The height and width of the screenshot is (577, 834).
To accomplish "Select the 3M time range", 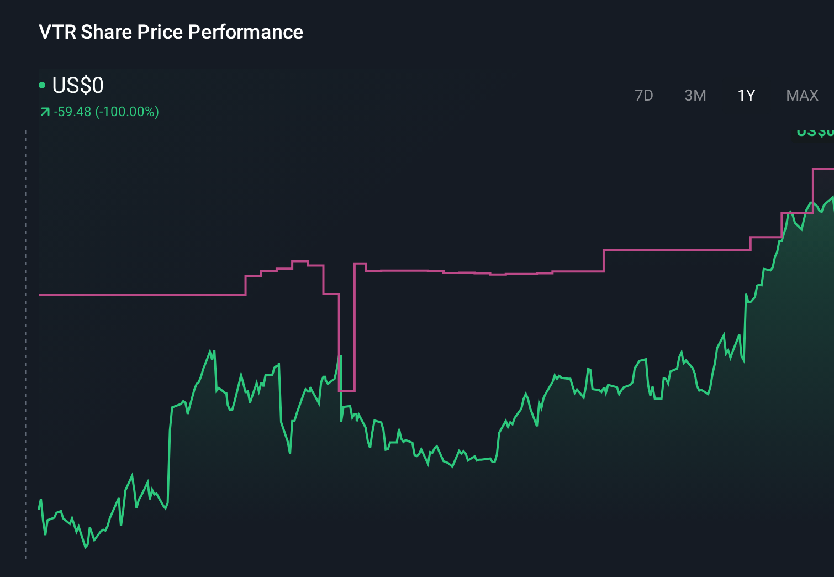I will pyautogui.click(x=695, y=95).
